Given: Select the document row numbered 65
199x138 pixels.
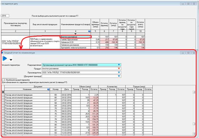Looking at the screenshot, I should click(77, 95).
